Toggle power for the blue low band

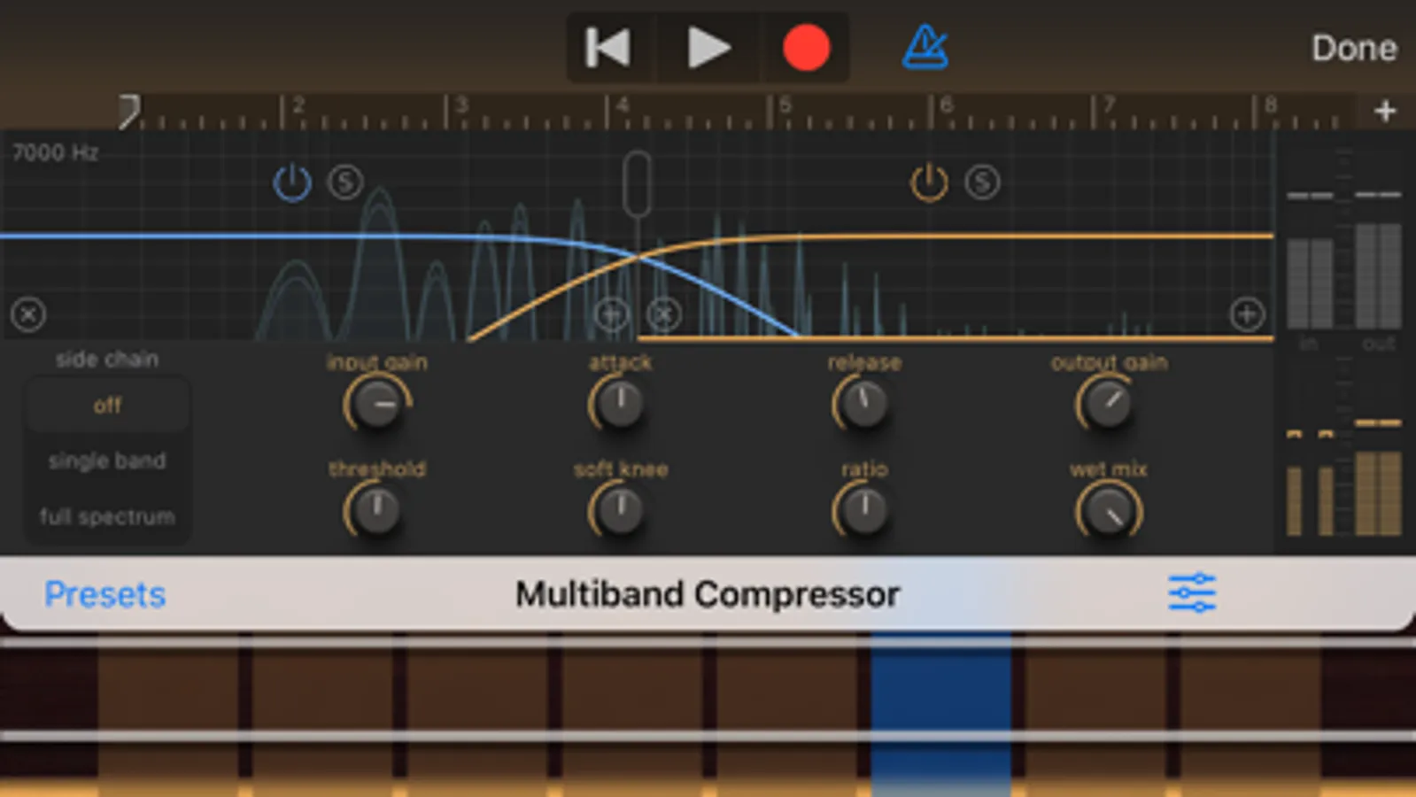[x=292, y=182]
